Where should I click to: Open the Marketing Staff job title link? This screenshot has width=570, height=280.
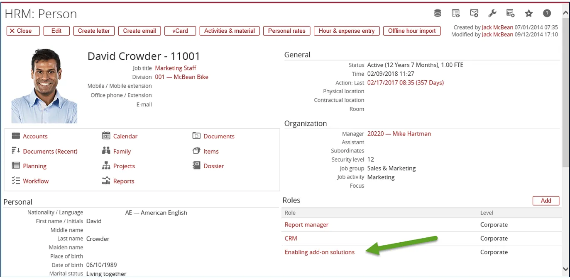pos(175,68)
